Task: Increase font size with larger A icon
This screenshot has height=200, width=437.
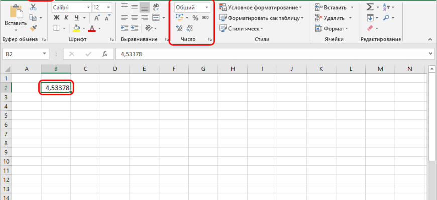Action: [97, 18]
